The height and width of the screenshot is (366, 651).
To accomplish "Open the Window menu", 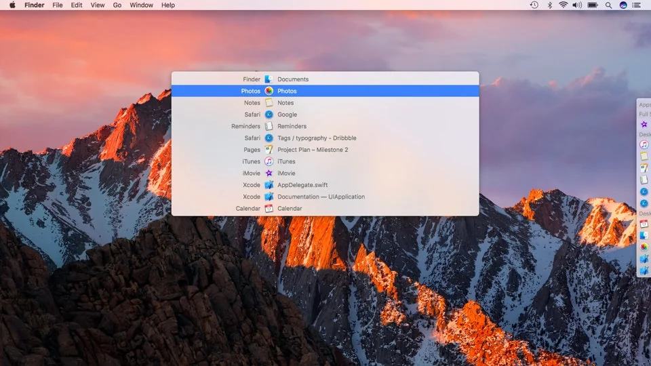I will (x=141, y=5).
